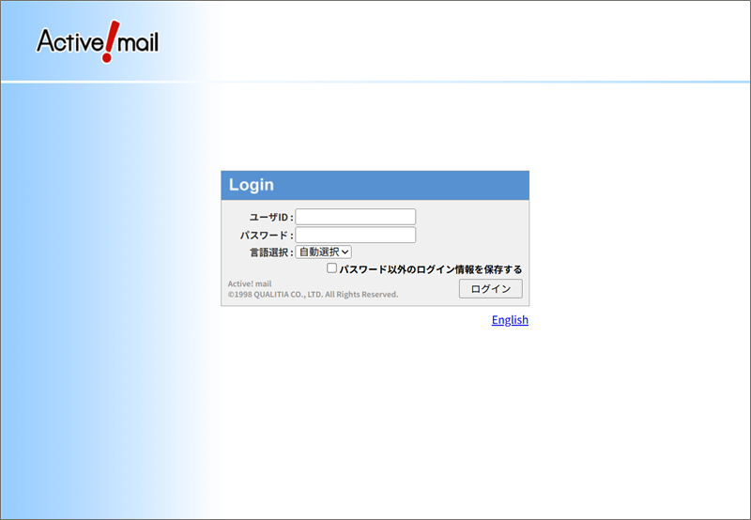This screenshot has height=520, width=751.
Task: Enable the save login information checkbox
Action: [x=331, y=268]
